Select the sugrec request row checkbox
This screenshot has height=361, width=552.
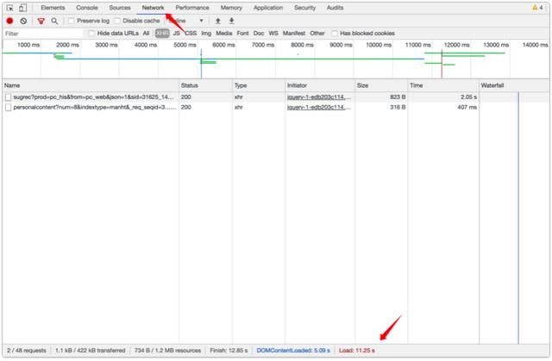[8, 97]
